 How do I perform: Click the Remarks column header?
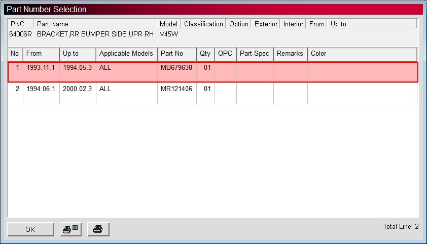(290, 54)
